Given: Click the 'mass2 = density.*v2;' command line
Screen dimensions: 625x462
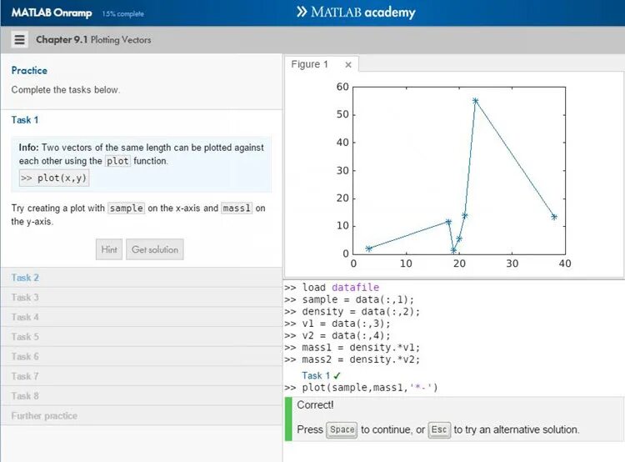Looking at the screenshot, I should (352, 359).
